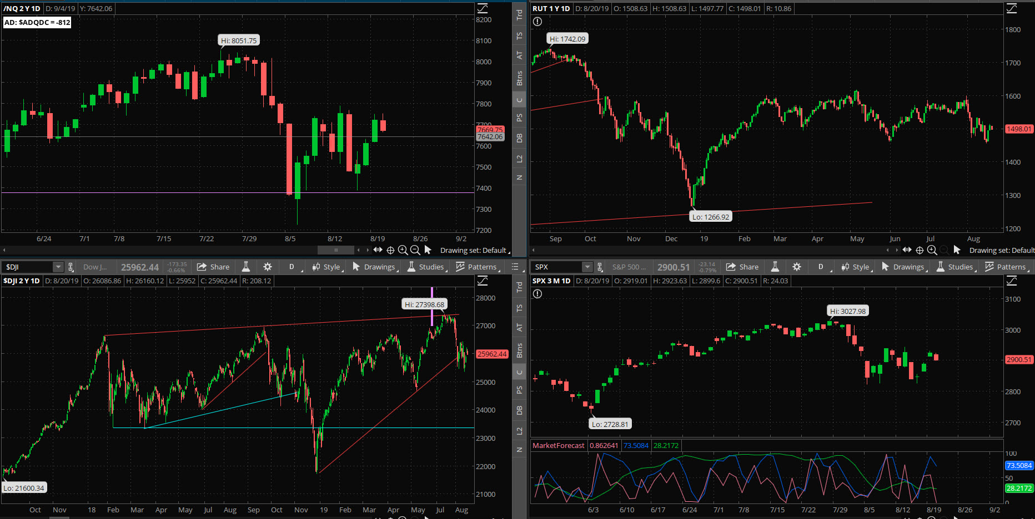
Task: Select pointer cursor tool under RUT chart
Action: [957, 250]
